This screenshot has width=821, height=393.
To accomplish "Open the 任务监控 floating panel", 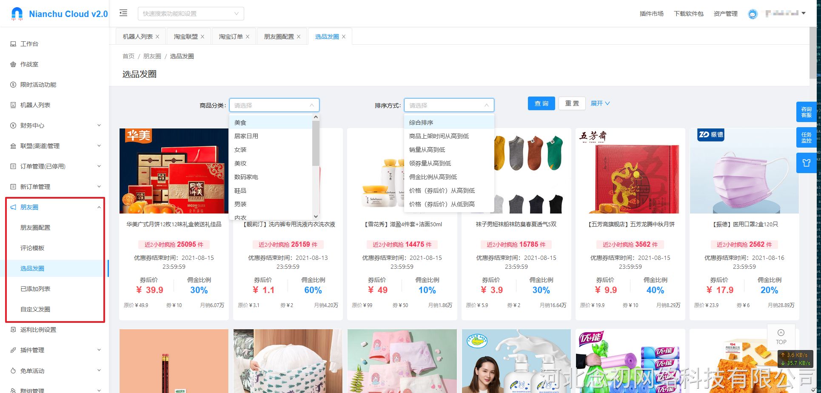I will pyautogui.click(x=806, y=138).
